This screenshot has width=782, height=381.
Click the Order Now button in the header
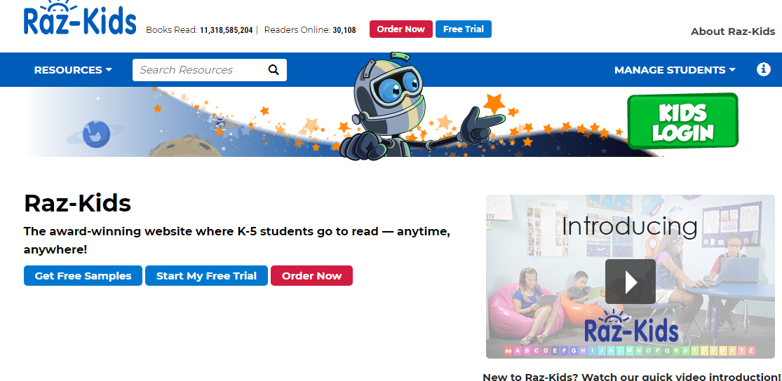pos(400,29)
